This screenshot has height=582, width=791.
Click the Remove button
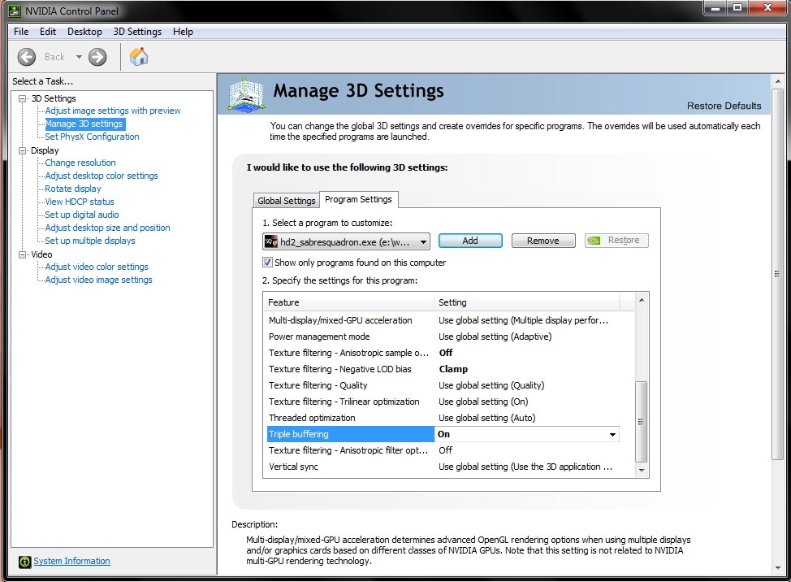pos(542,241)
